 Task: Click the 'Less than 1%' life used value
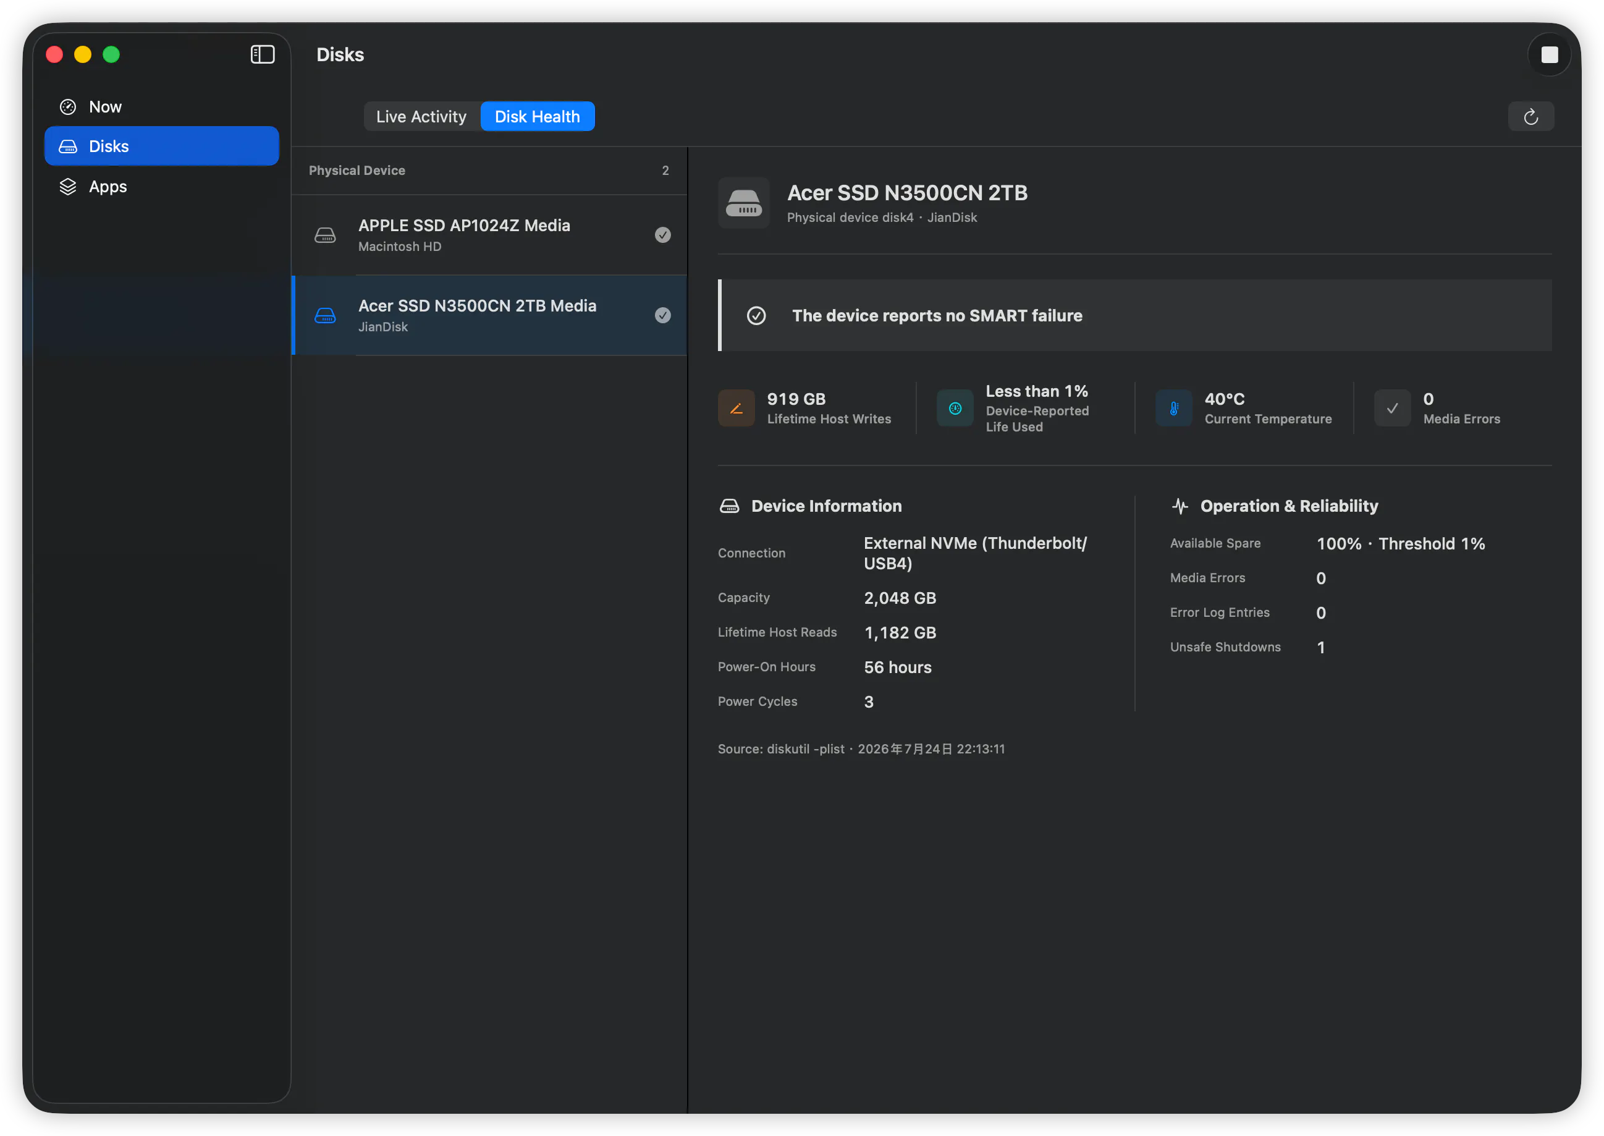[1036, 391]
